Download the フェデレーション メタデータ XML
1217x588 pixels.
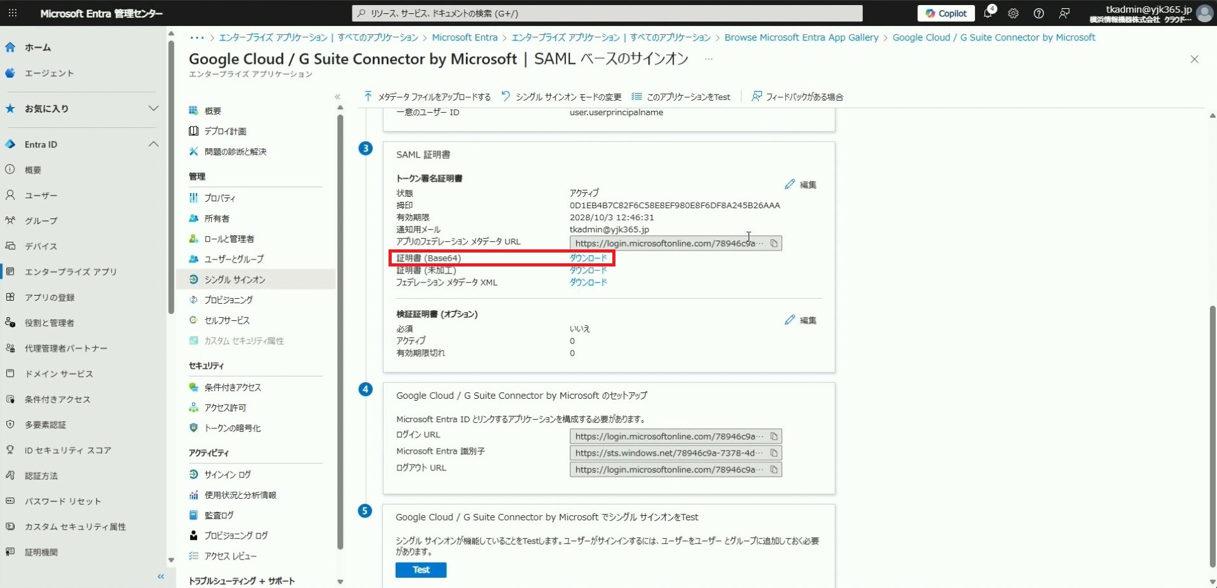click(588, 283)
